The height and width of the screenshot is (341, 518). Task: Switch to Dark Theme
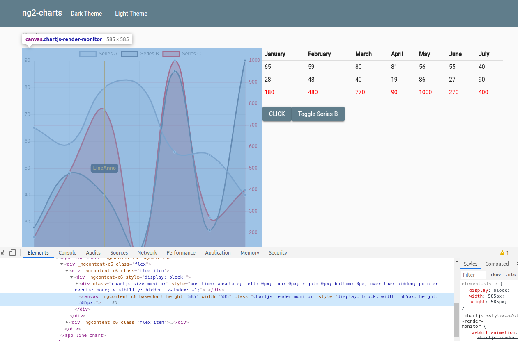[86, 14]
